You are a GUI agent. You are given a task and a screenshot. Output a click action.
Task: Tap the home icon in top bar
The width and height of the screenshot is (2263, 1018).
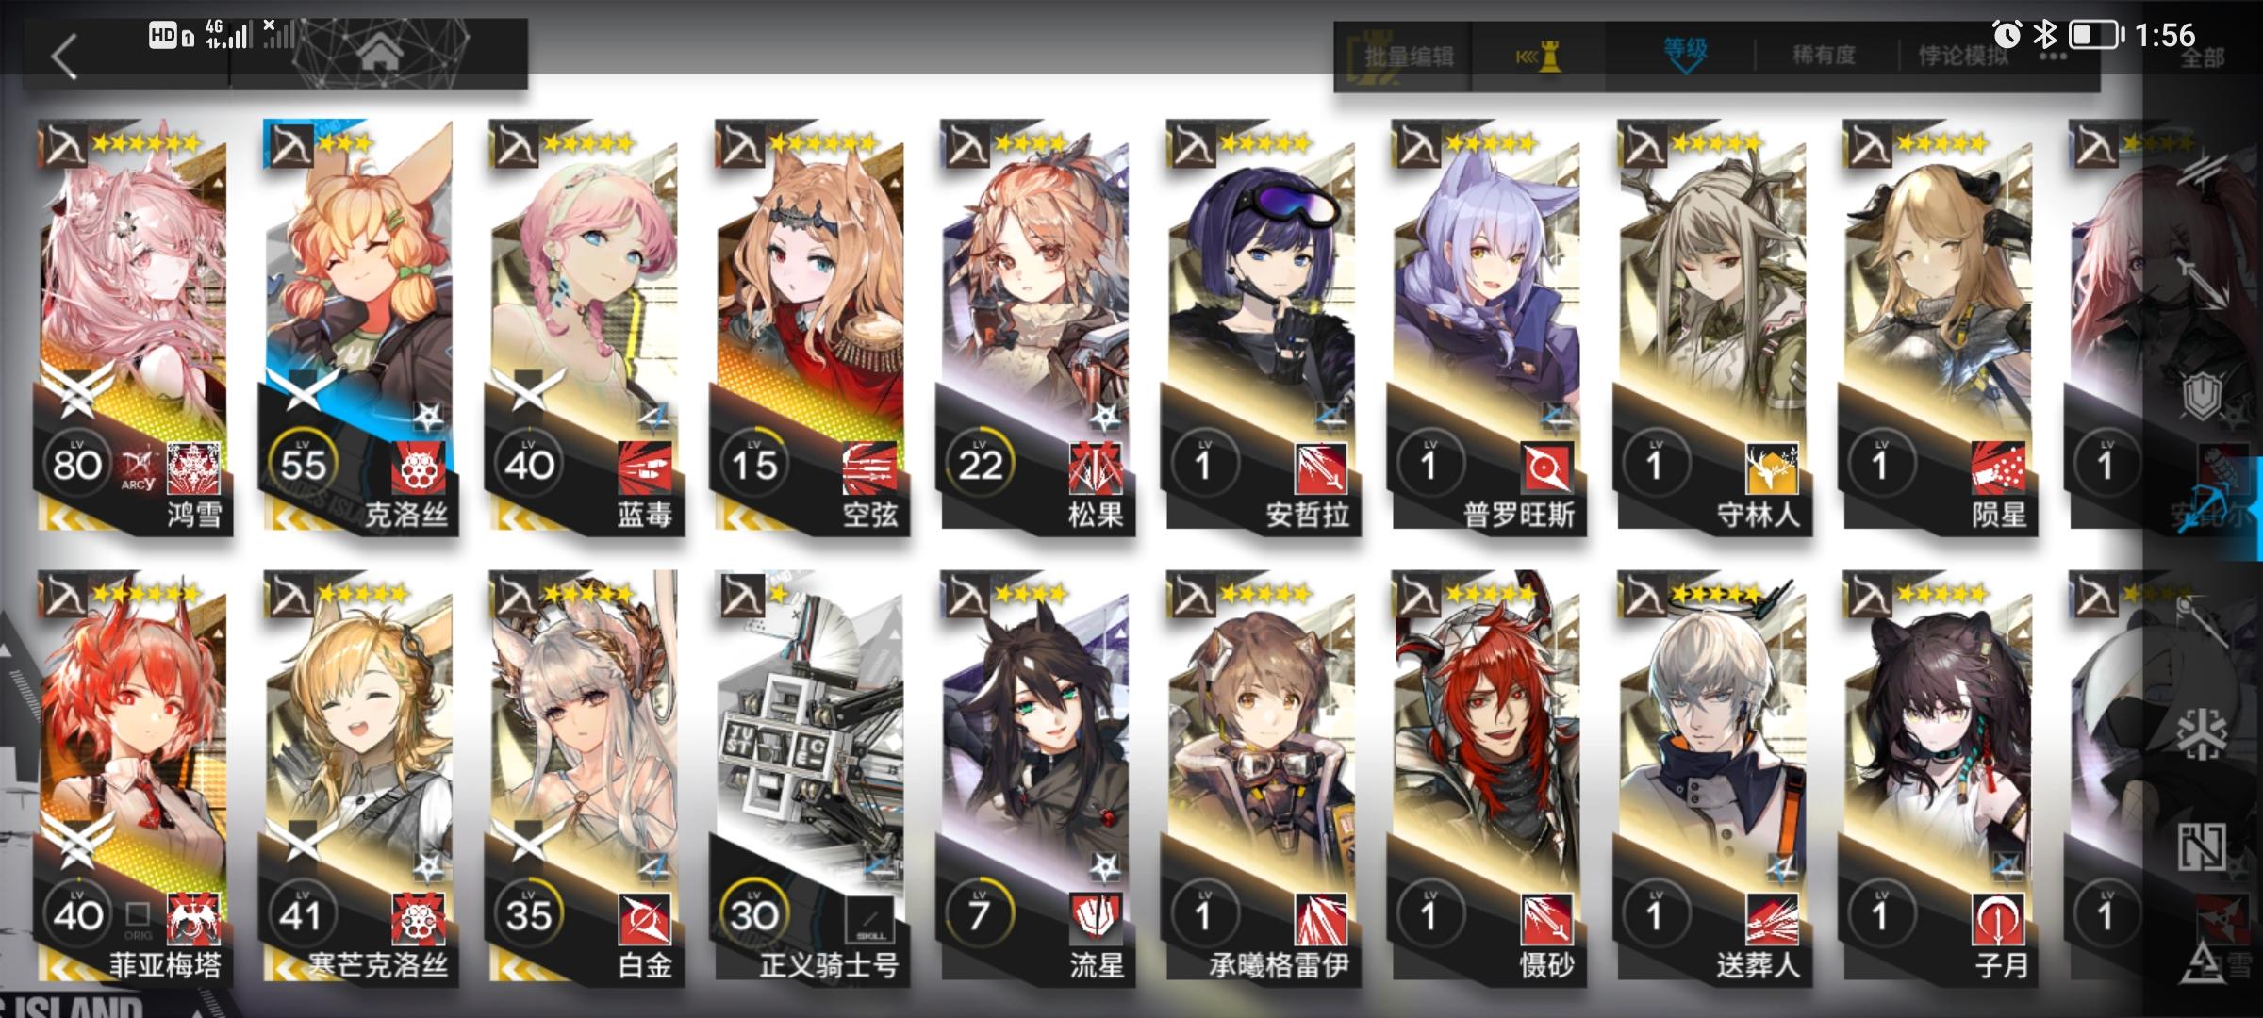(380, 55)
